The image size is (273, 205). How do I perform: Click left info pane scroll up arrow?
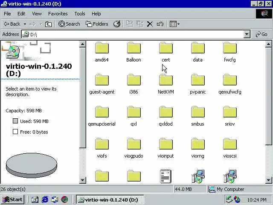(82, 44)
